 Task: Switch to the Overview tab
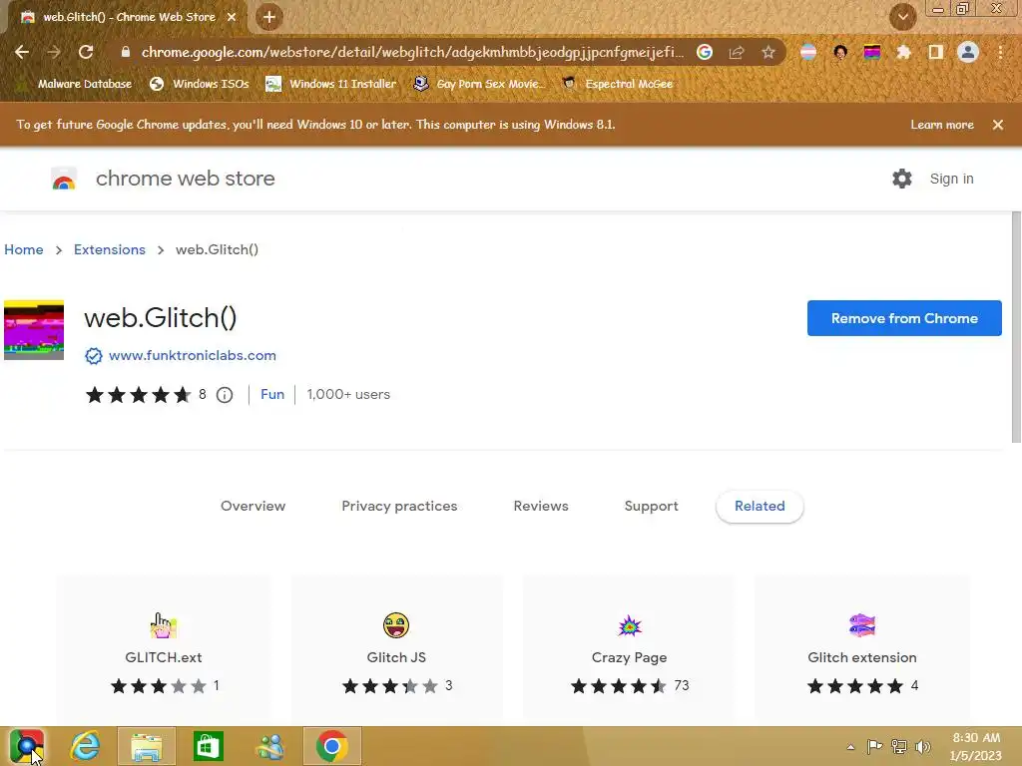coord(253,506)
